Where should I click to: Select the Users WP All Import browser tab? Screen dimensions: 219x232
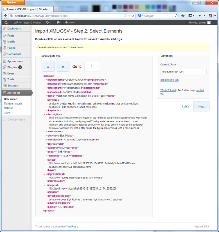point(27,9)
